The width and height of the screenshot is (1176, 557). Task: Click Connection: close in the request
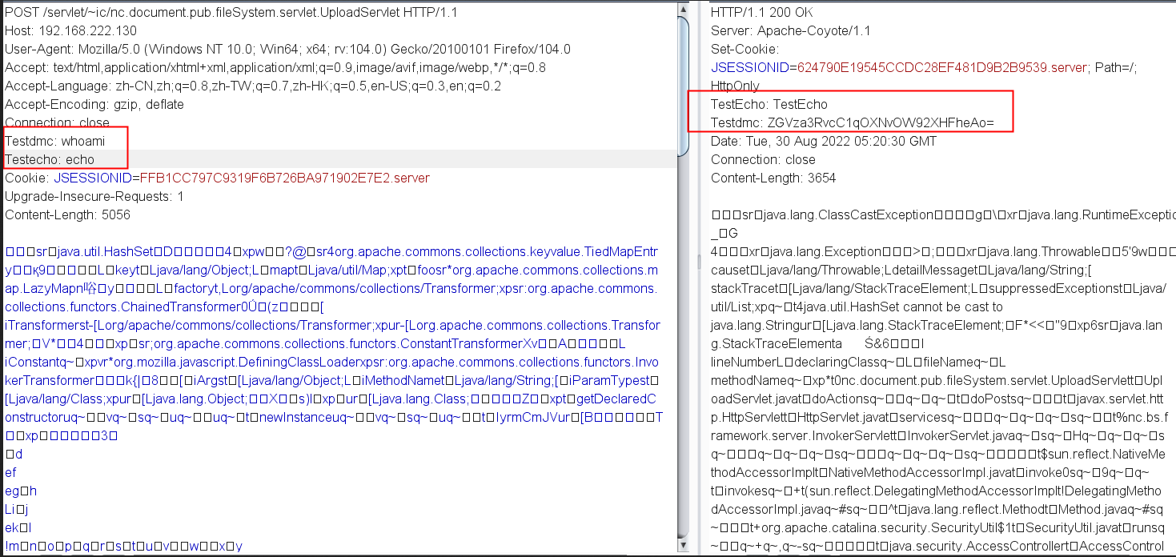(x=57, y=122)
